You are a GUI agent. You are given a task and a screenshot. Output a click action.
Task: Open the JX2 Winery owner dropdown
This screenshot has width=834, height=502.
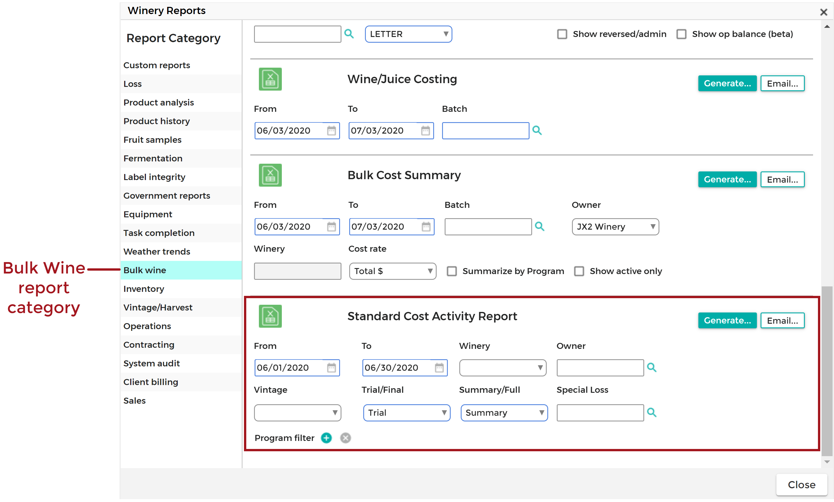point(616,227)
